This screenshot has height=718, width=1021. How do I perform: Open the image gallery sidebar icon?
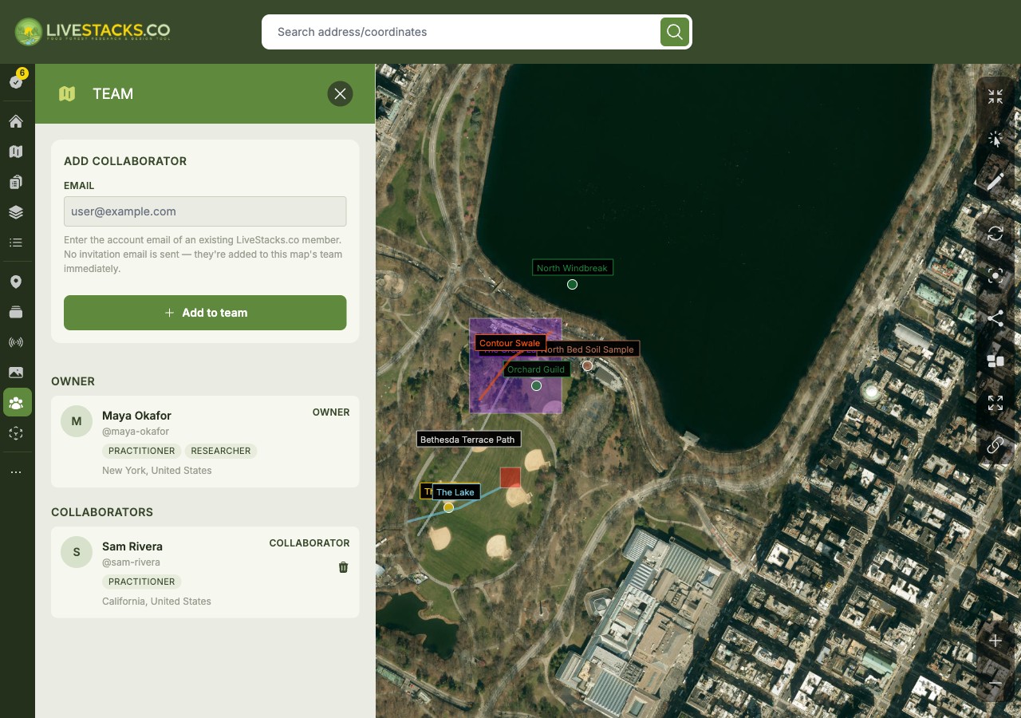(x=16, y=373)
